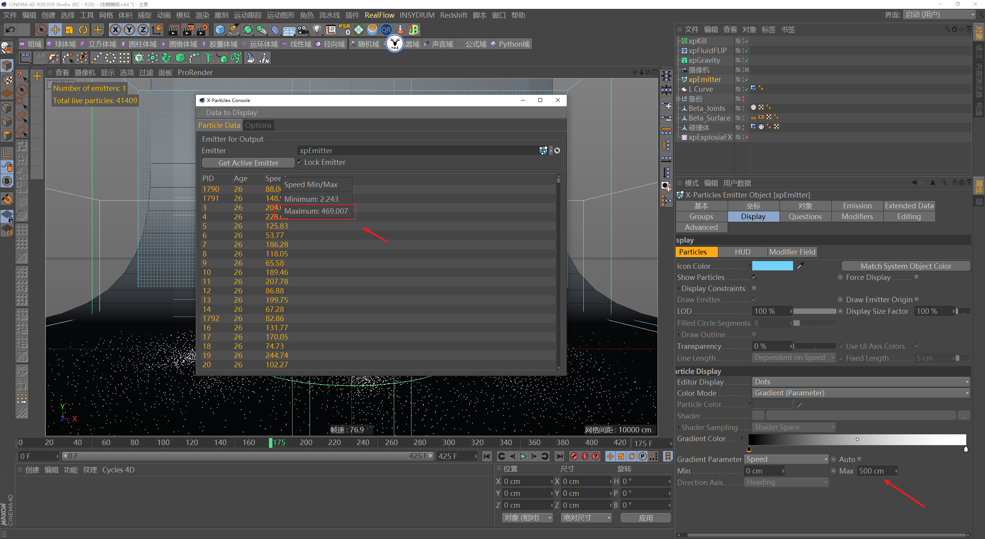Click the Rotate tool icon

(83, 30)
